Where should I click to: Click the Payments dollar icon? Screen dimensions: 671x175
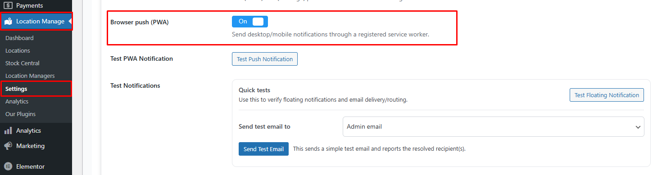8,6
